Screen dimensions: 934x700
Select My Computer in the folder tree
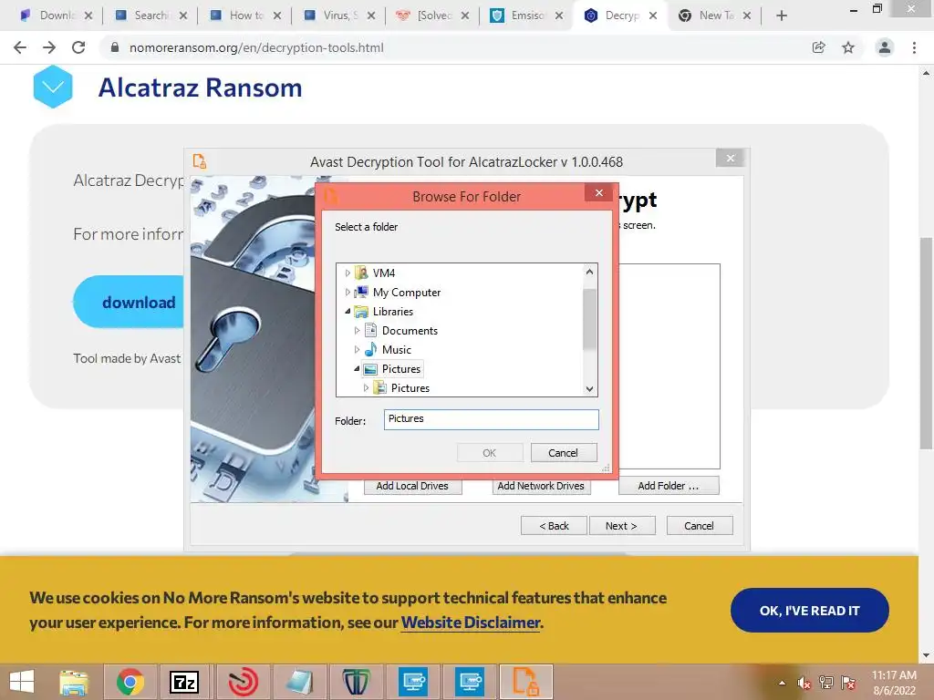407,293
